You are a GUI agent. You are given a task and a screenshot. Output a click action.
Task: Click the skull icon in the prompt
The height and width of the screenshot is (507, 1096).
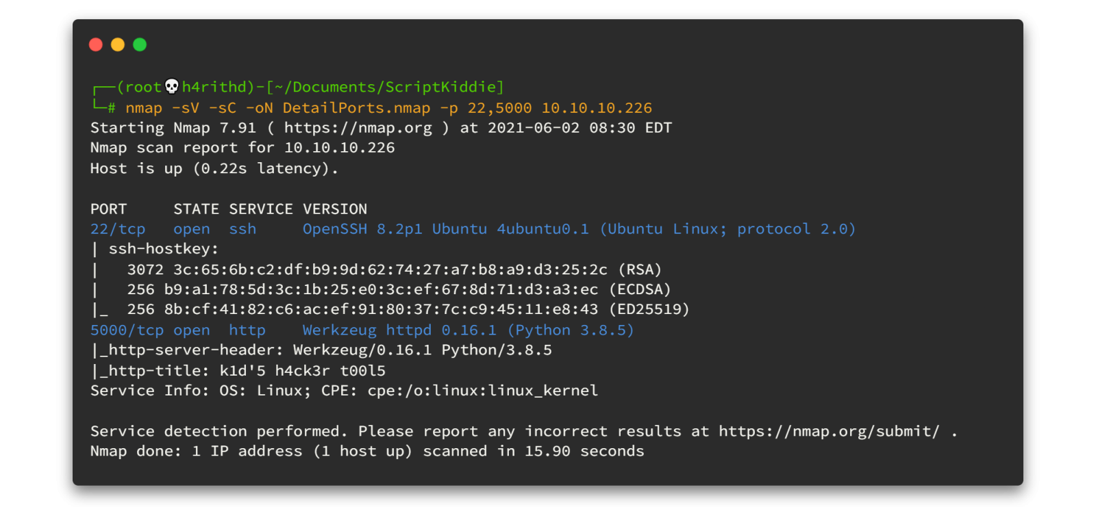tap(172, 86)
